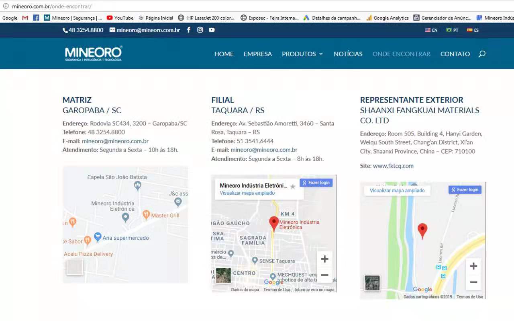Open the EMPRESA menu item
Viewport: 514px width, 321px height.
click(x=258, y=54)
